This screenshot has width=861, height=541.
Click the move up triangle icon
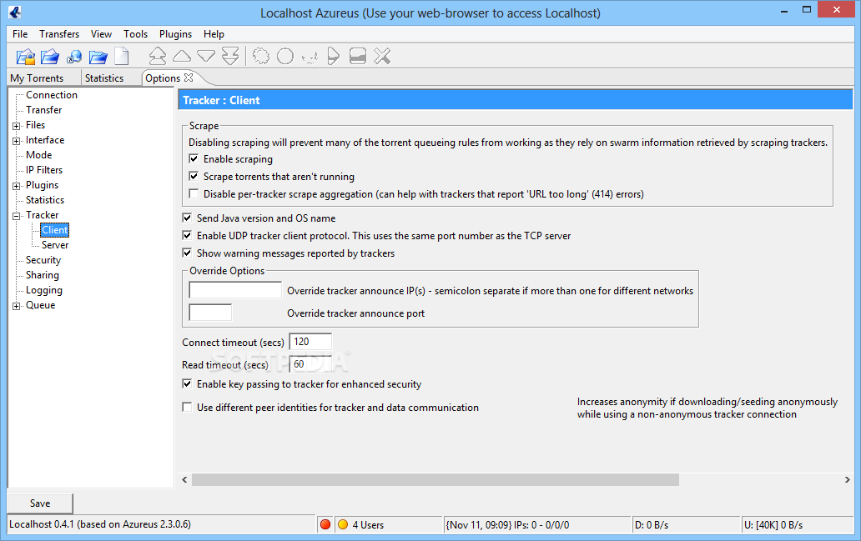[x=182, y=55]
